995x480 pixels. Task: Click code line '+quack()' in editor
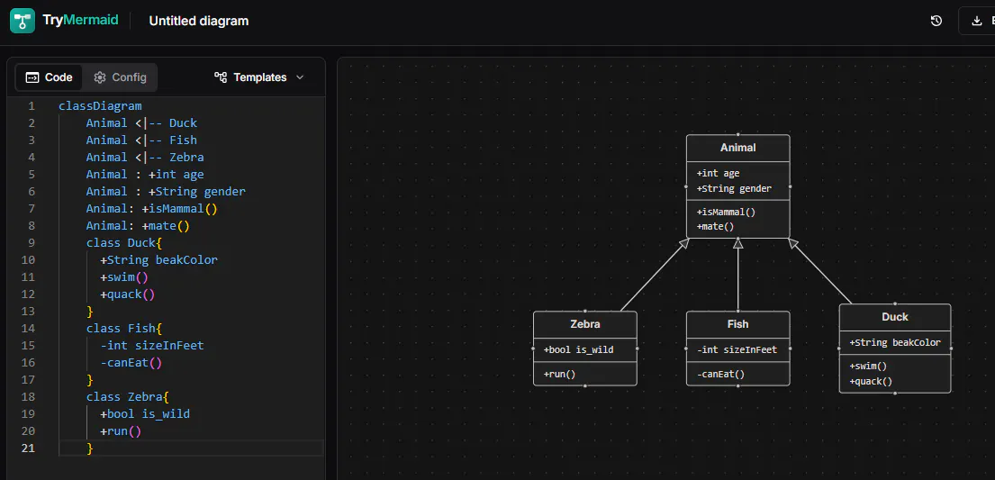click(128, 294)
